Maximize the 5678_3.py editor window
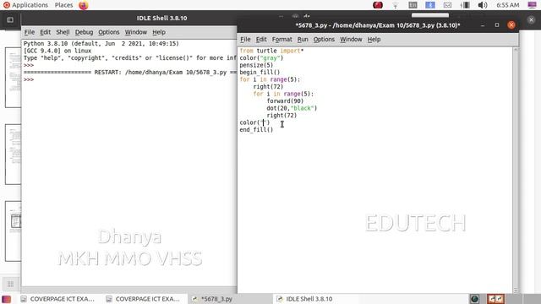Screen dimensions: 541x304 [497, 25]
